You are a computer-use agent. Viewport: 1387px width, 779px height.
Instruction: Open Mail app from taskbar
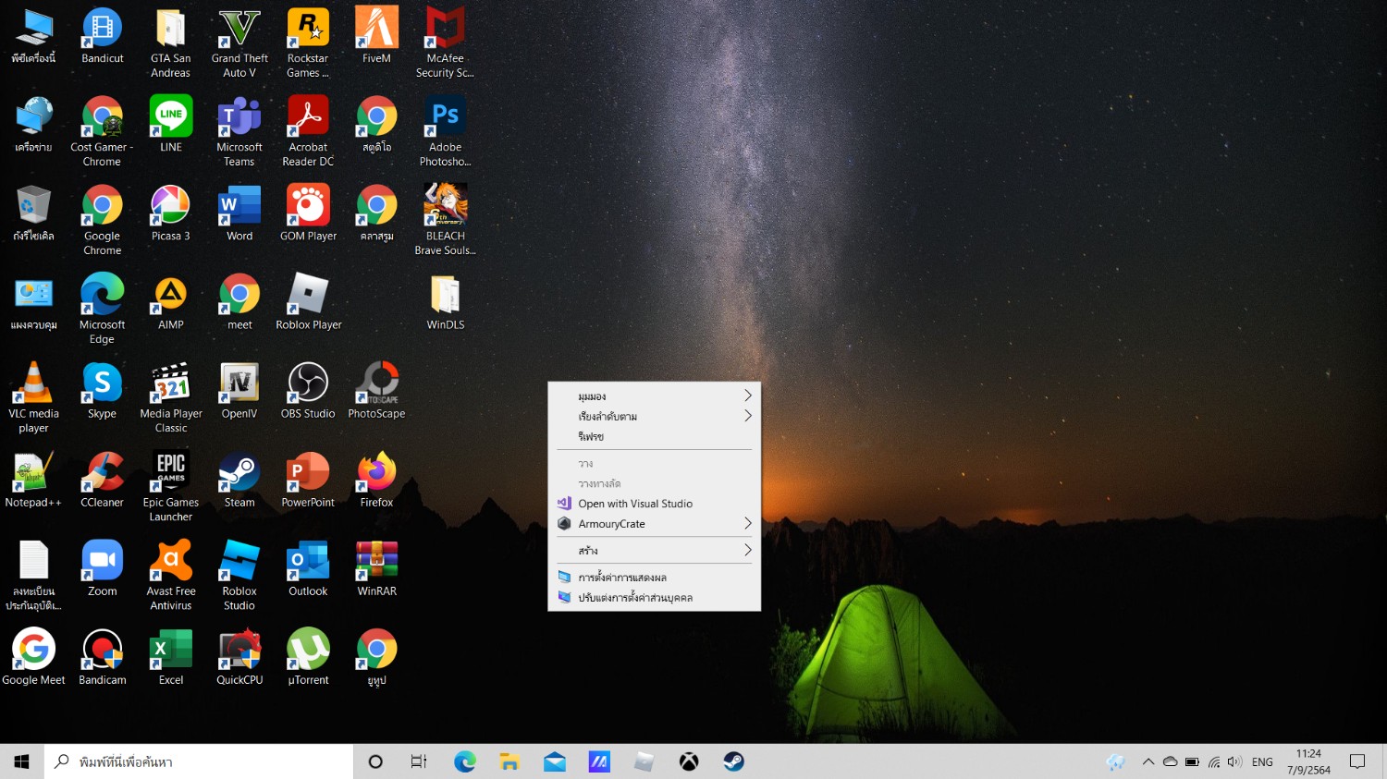555,761
